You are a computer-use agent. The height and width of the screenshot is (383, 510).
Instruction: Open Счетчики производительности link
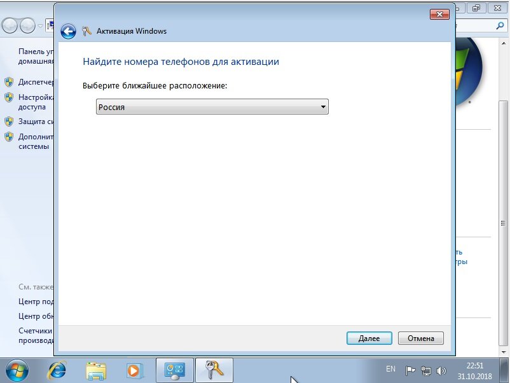36,335
